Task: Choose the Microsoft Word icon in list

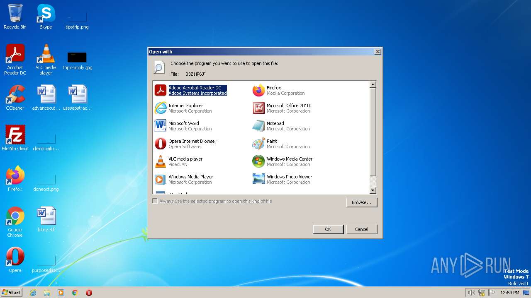Action: pos(161,126)
